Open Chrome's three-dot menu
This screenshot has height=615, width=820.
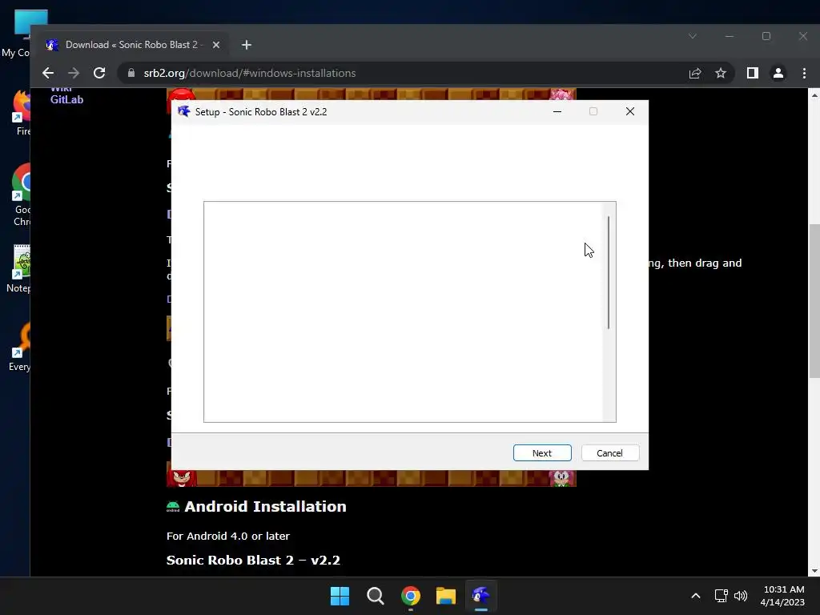(x=804, y=73)
